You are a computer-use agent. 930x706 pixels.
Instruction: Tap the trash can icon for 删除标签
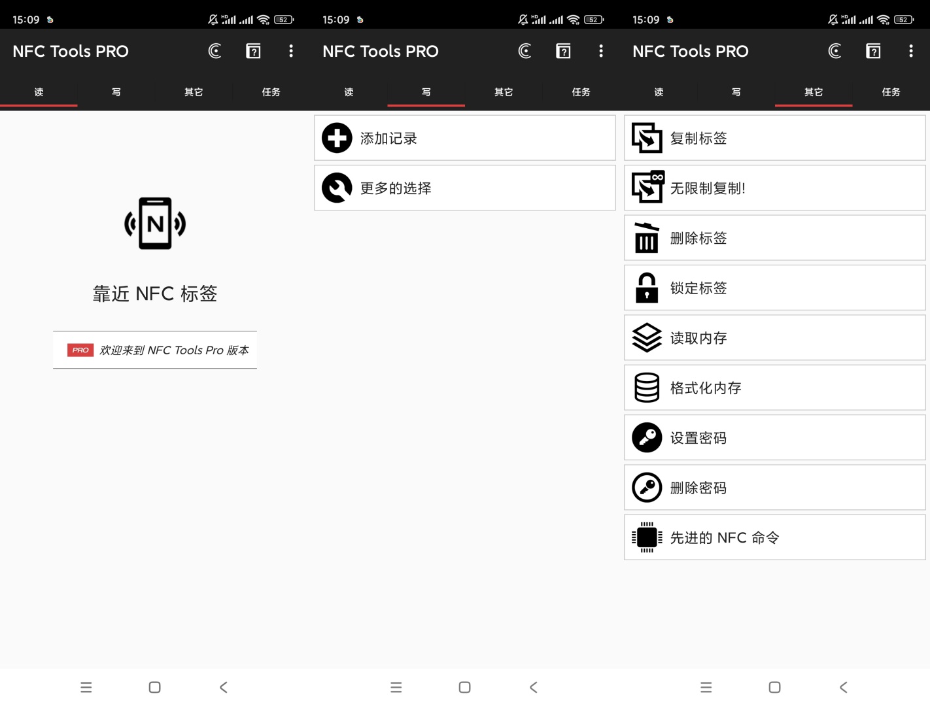point(647,238)
